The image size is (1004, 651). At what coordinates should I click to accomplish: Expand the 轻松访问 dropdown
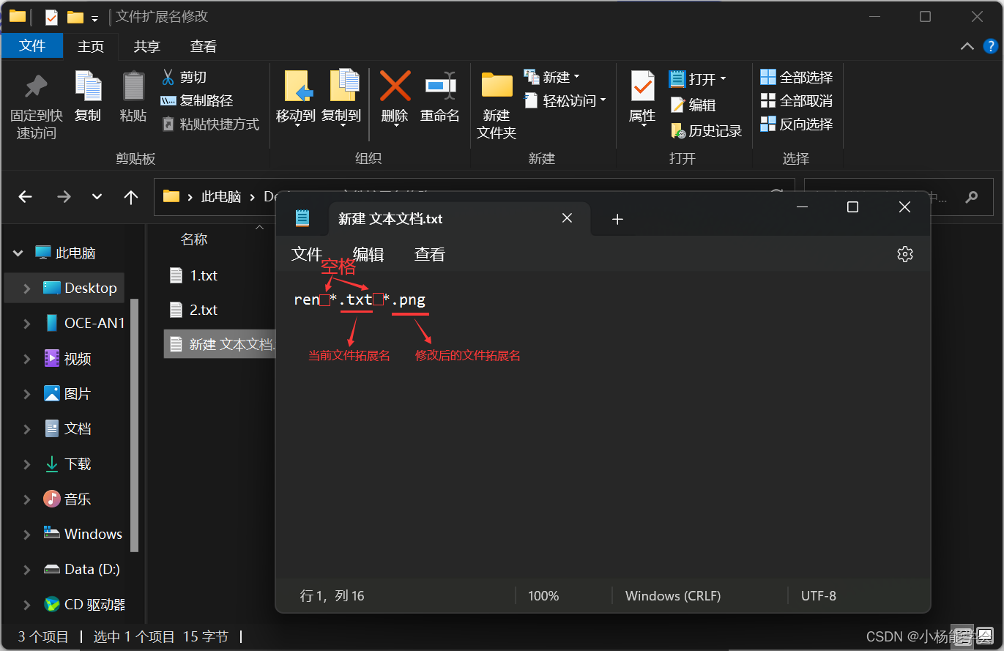(565, 100)
